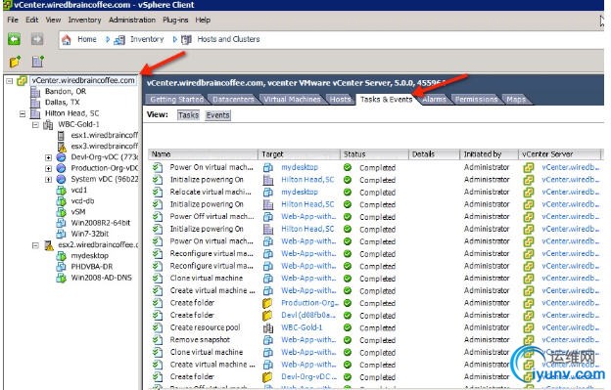Screen dimensions: 611x390
Task: Open the Inventory menu
Action: (x=84, y=20)
